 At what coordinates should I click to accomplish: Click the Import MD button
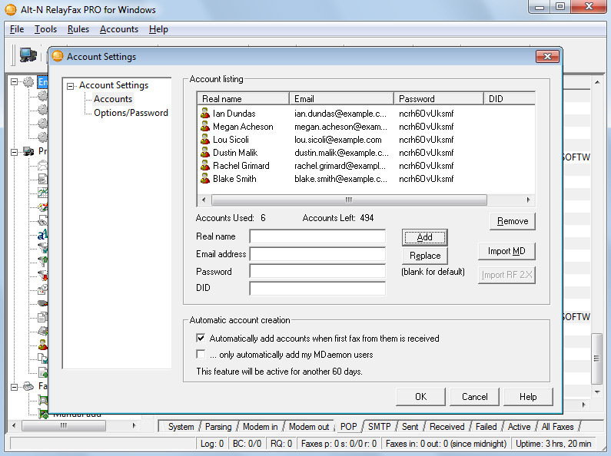pyautogui.click(x=506, y=252)
